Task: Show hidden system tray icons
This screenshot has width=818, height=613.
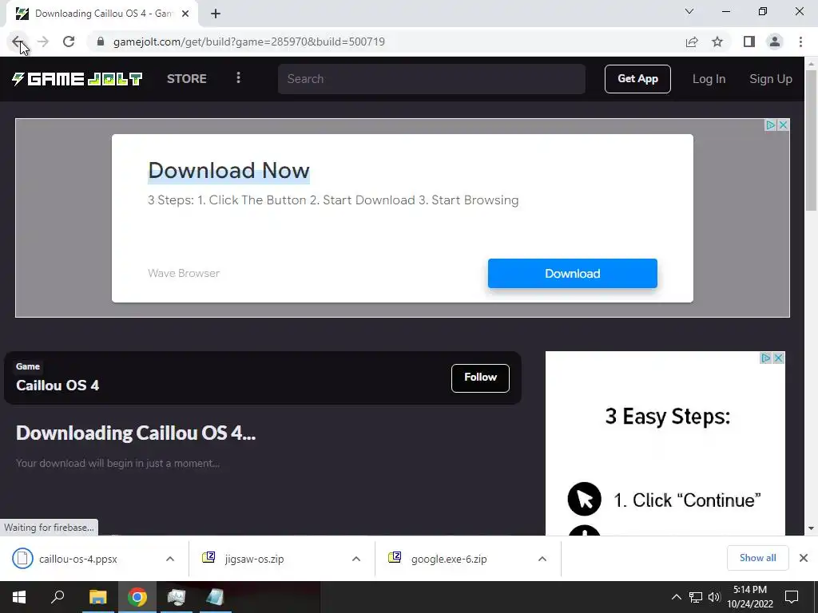Action: pos(676,597)
